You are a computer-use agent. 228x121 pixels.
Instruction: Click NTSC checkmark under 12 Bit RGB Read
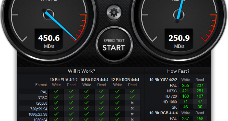[x=132, y=97]
